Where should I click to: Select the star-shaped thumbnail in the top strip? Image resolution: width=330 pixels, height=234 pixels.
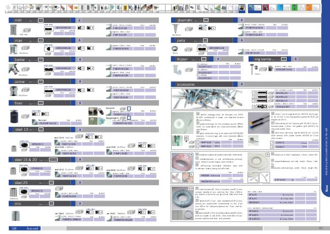(x=32, y=8)
